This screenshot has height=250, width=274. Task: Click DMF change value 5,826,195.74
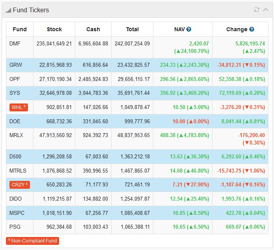click(250, 43)
